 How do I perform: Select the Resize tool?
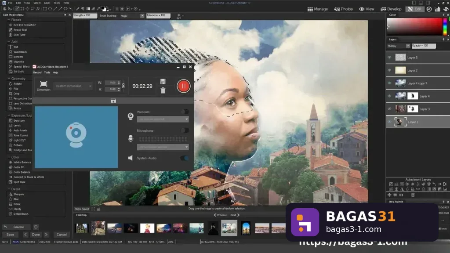15,108
